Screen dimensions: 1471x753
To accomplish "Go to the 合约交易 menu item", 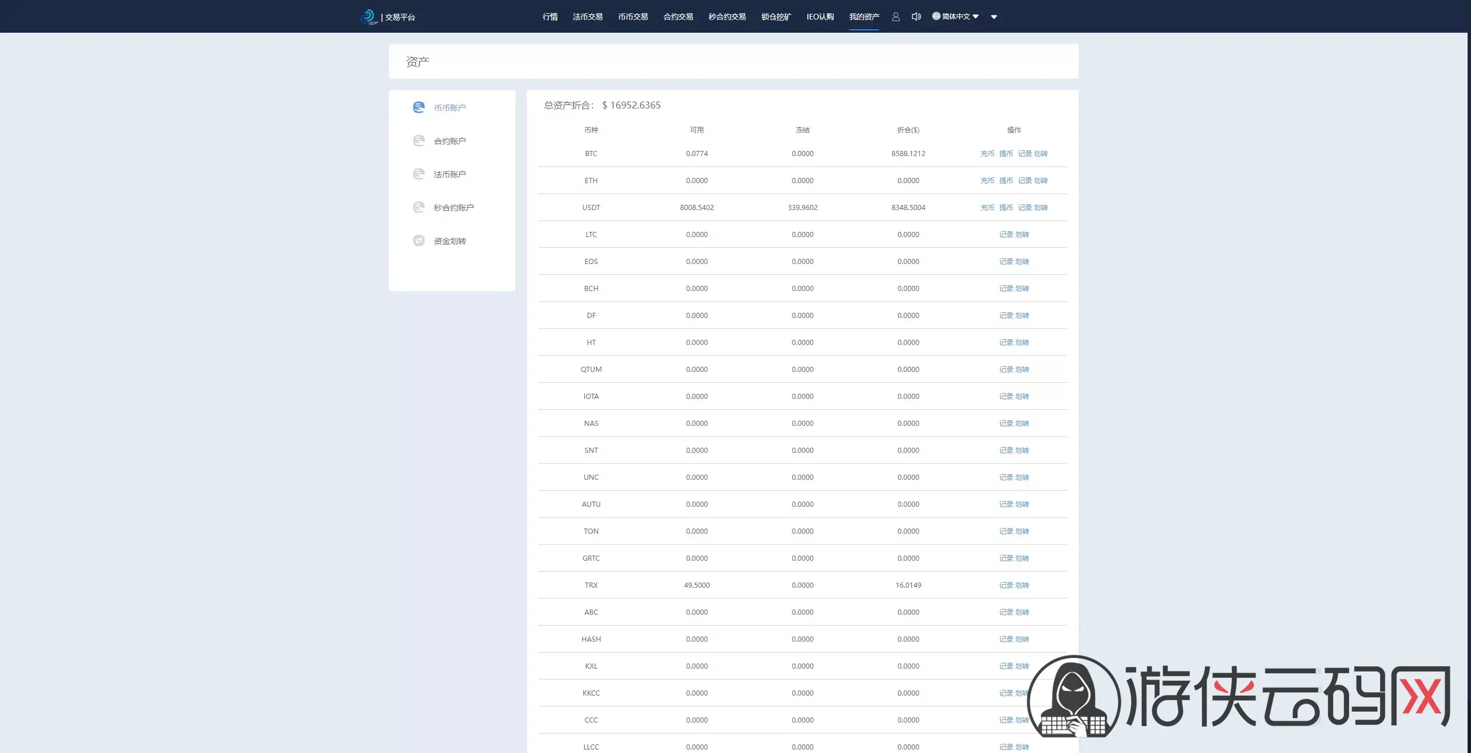I will (x=678, y=17).
